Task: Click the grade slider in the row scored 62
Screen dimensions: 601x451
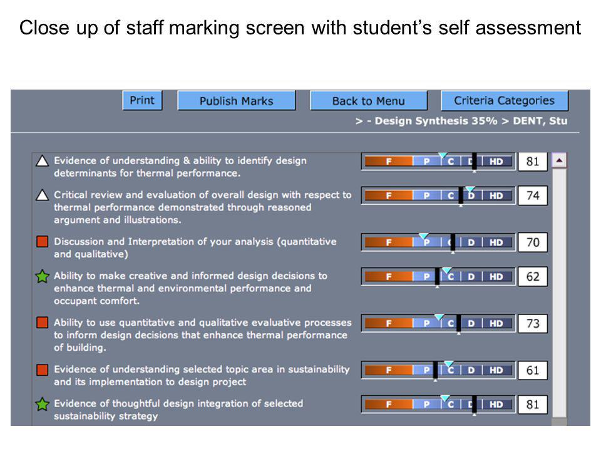Action: click(438, 276)
